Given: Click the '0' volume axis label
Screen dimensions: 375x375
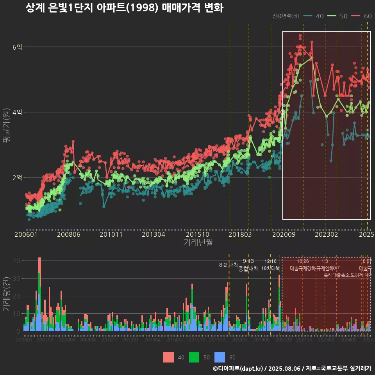Looking at the screenshot, I should coord(18,331).
